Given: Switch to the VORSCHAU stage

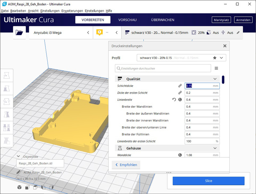Looking at the screenshot, I should (x=127, y=20).
